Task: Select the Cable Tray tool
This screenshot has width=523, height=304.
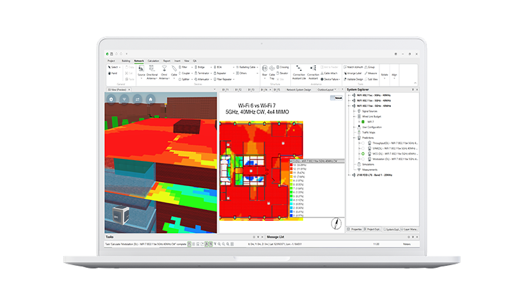Action: pos(272,72)
